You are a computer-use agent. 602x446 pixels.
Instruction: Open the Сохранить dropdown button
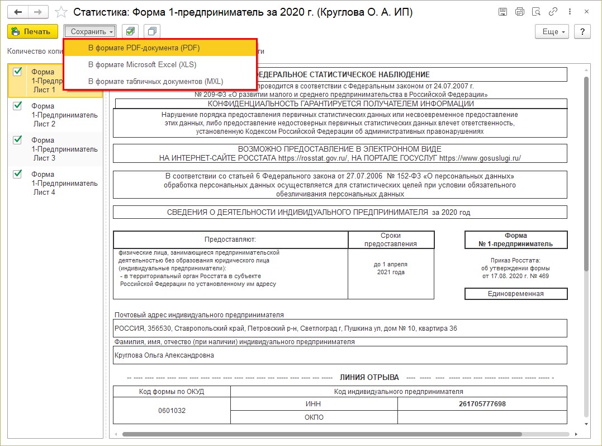[90, 31]
